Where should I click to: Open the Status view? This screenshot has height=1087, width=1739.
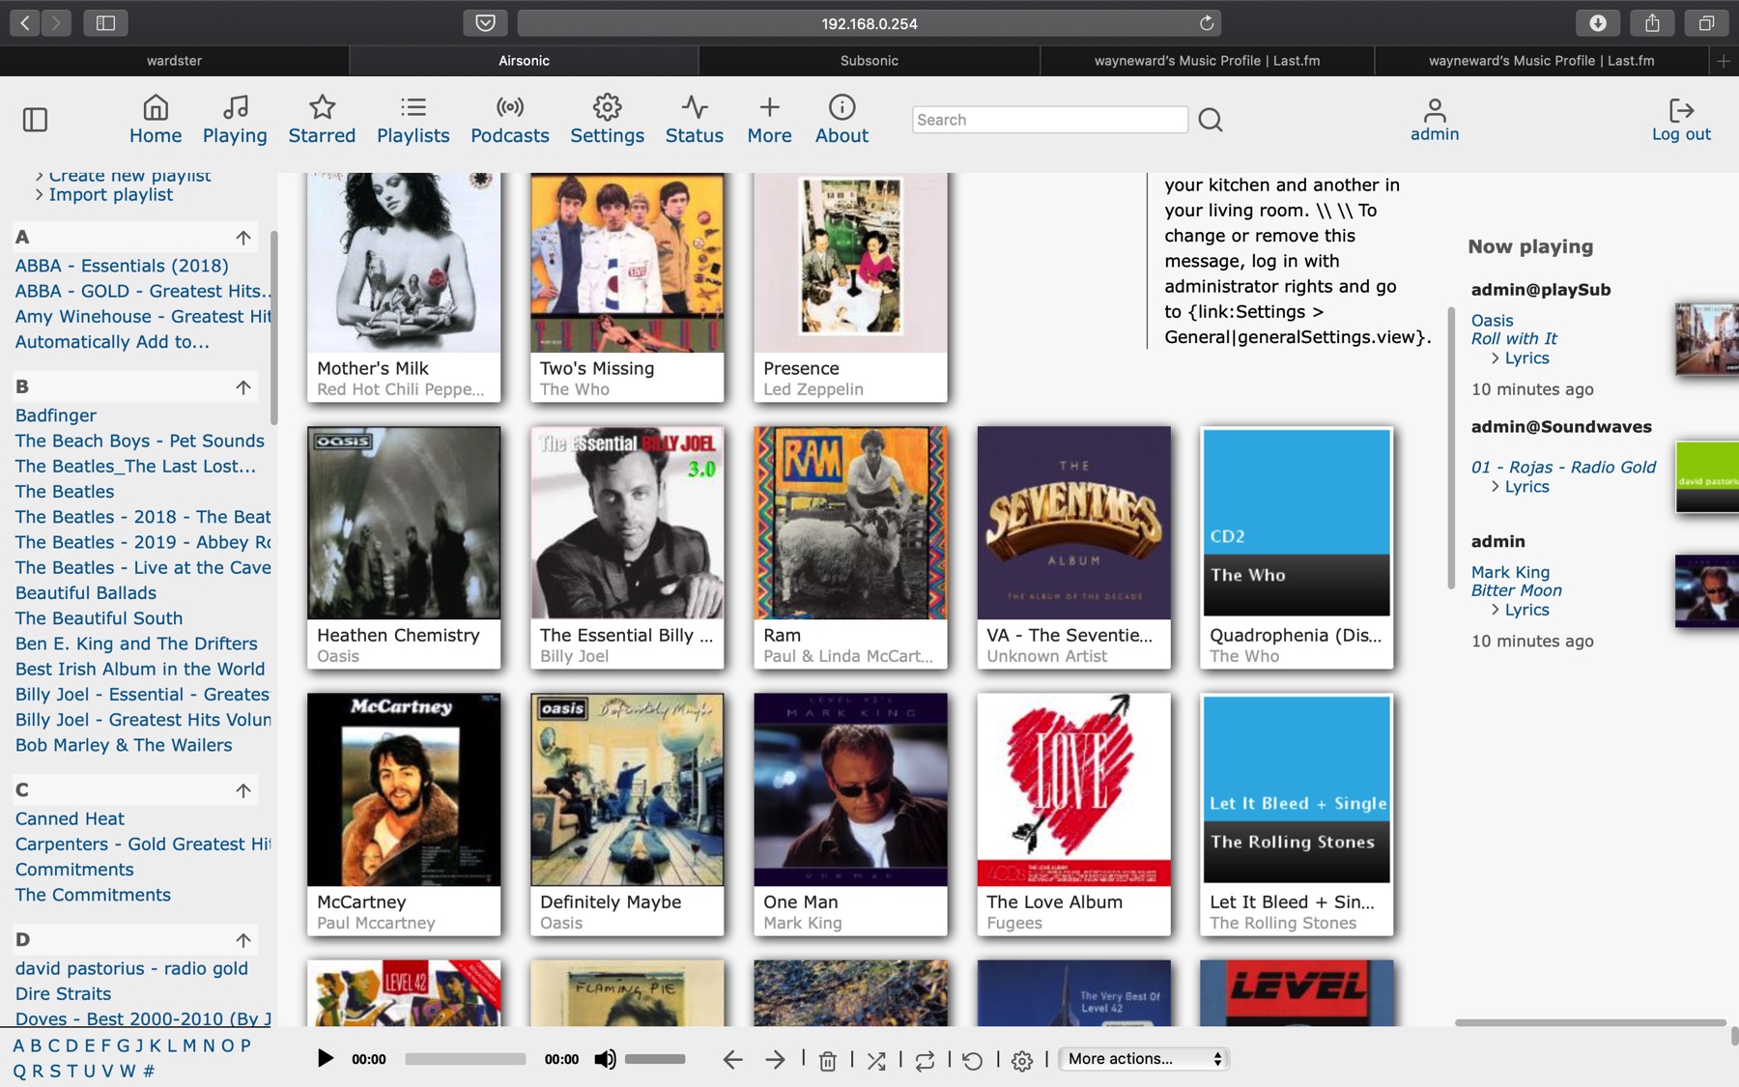click(694, 120)
